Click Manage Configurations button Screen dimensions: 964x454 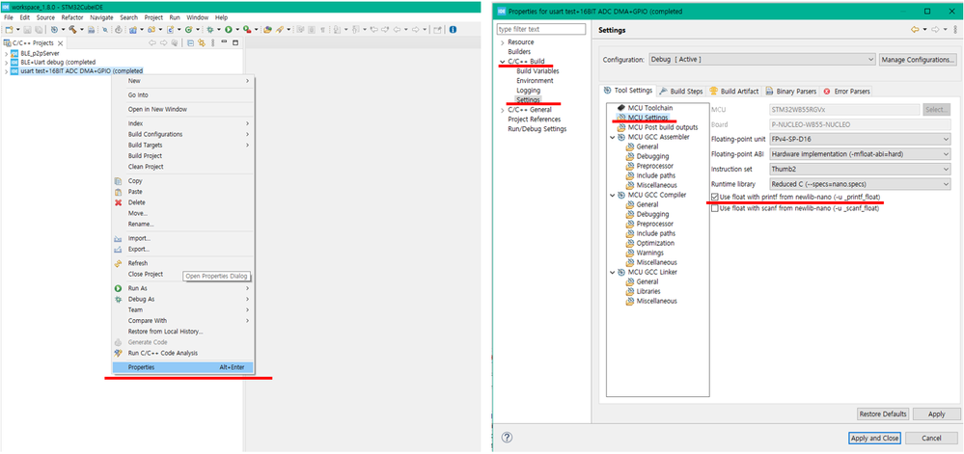918,60
